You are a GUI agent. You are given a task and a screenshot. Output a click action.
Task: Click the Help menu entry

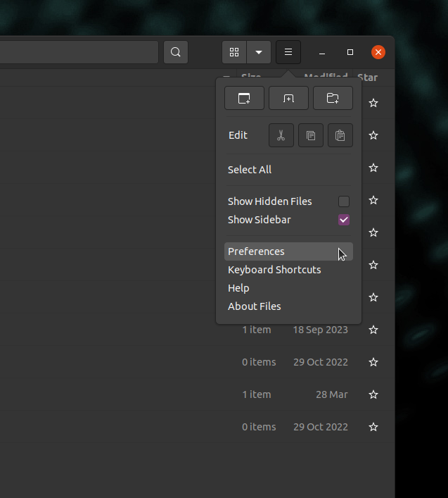(238, 288)
